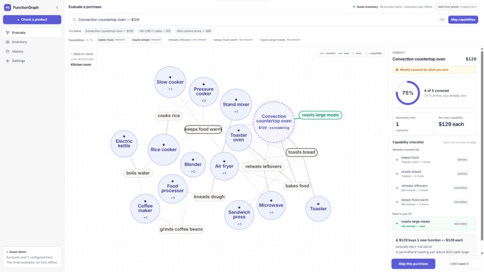Screen dimensions: 484x272
Task: Click the FunctionGraph logo icon
Action: [x=7, y=7]
